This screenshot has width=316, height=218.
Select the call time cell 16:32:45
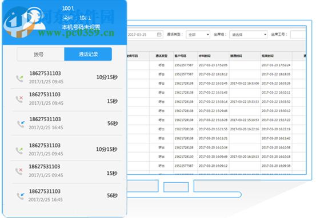point(213,83)
